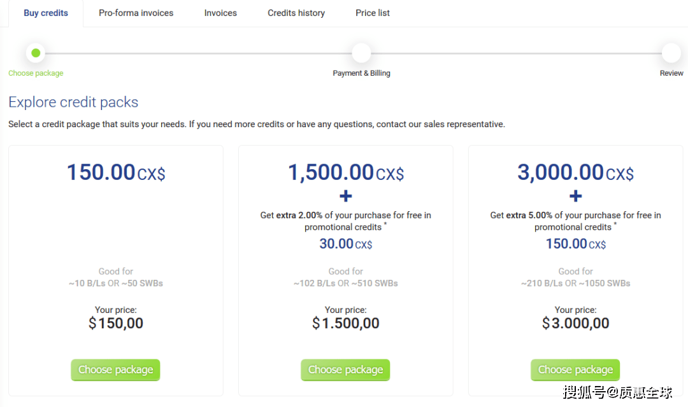The height and width of the screenshot is (407, 688).
Task: Choose the 150.00 CX$ package
Action: point(115,369)
